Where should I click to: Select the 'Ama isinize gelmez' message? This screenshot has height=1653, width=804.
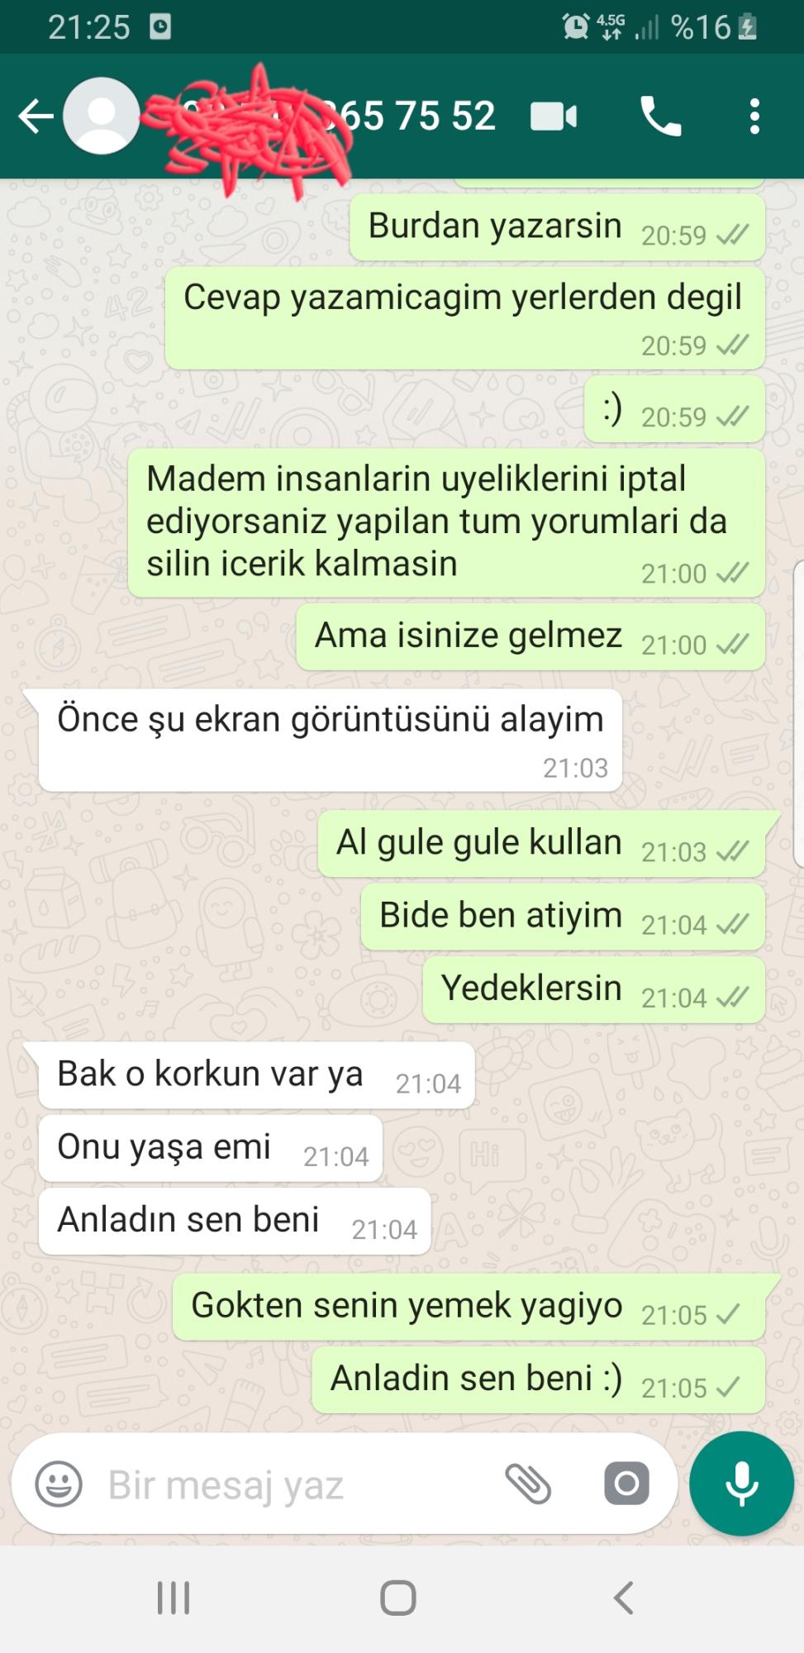[530, 636]
